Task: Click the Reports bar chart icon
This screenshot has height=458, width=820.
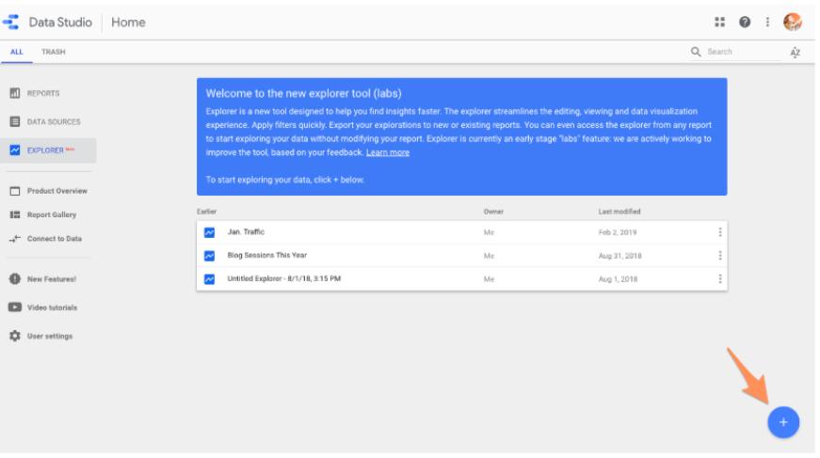Action: (15, 93)
